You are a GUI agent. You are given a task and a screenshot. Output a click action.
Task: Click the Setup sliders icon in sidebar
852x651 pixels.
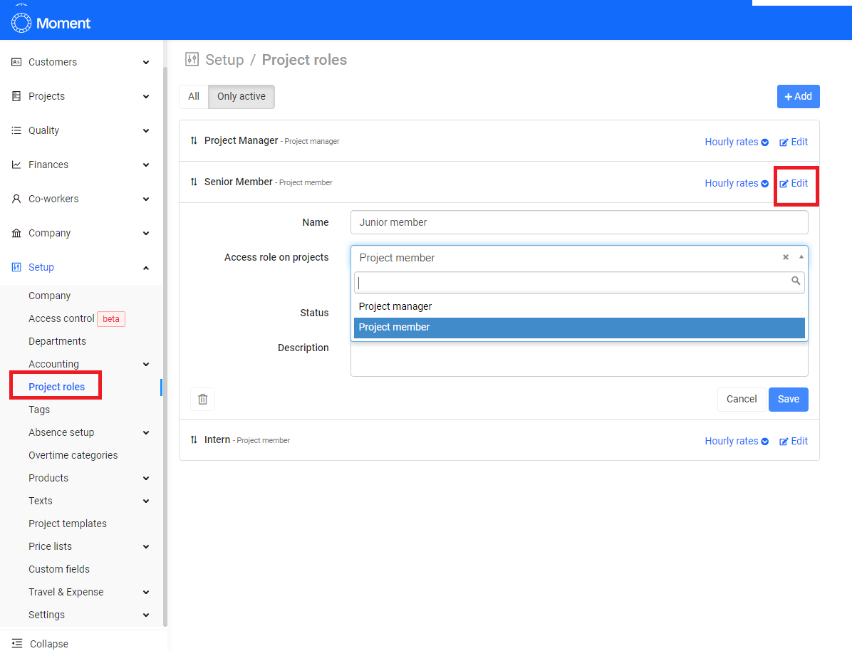(16, 267)
